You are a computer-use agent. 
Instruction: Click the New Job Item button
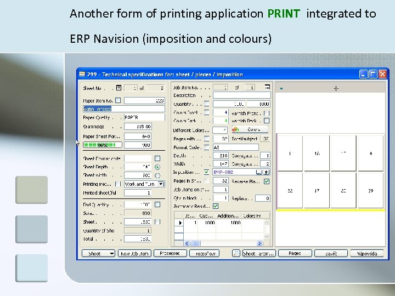[x=134, y=253]
